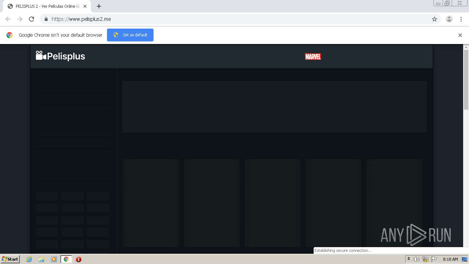Open Windows Media Player taskbar icon
Image resolution: width=469 pixels, height=264 pixels.
[x=54, y=259]
